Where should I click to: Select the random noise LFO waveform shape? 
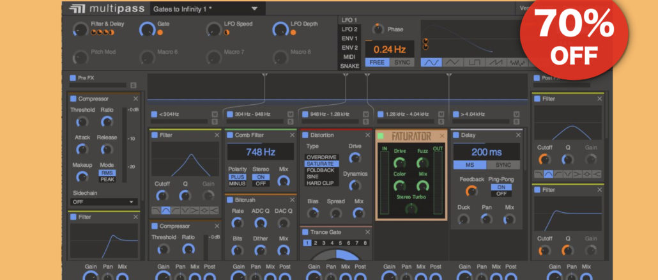coord(517,62)
